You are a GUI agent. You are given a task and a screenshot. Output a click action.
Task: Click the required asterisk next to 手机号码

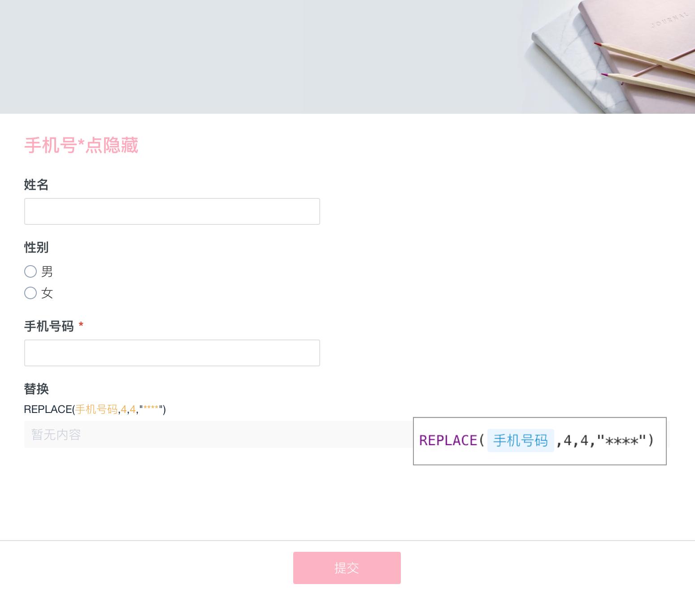pyautogui.click(x=82, y=326)
